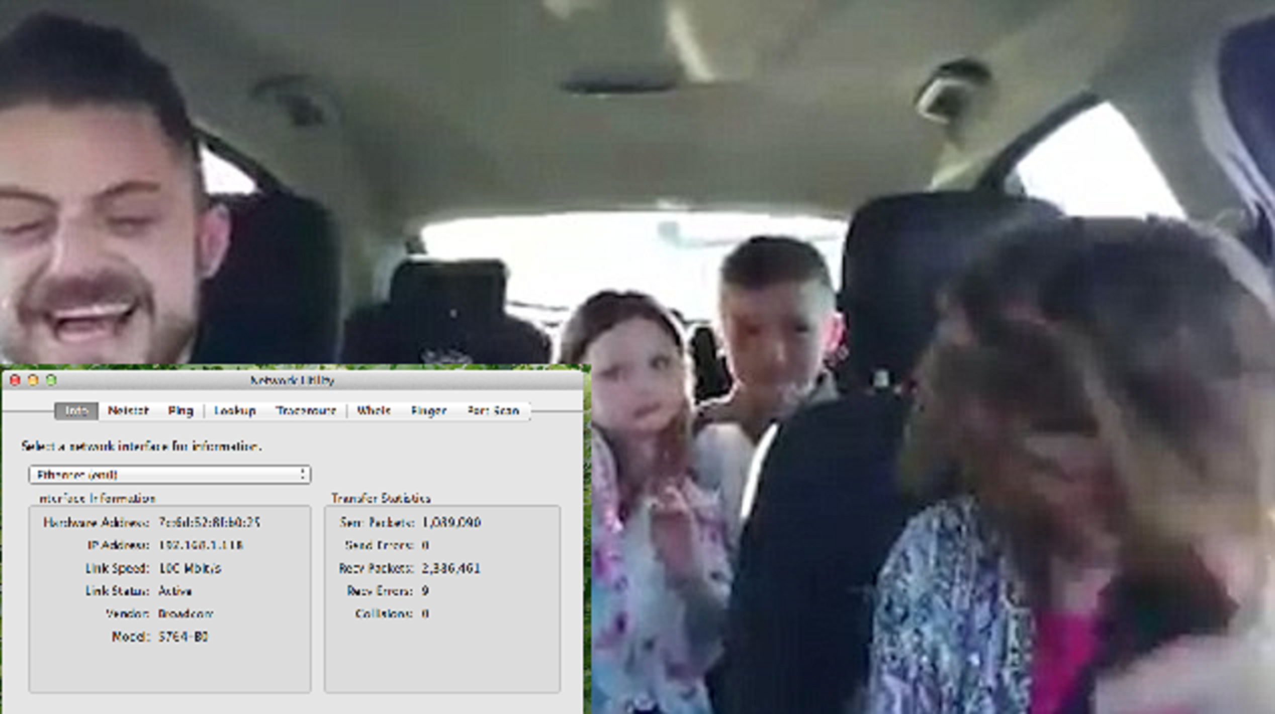Screen dimensions: 1275x714
Task: Switch to the Netstat tab
Action: click(128, 411)
